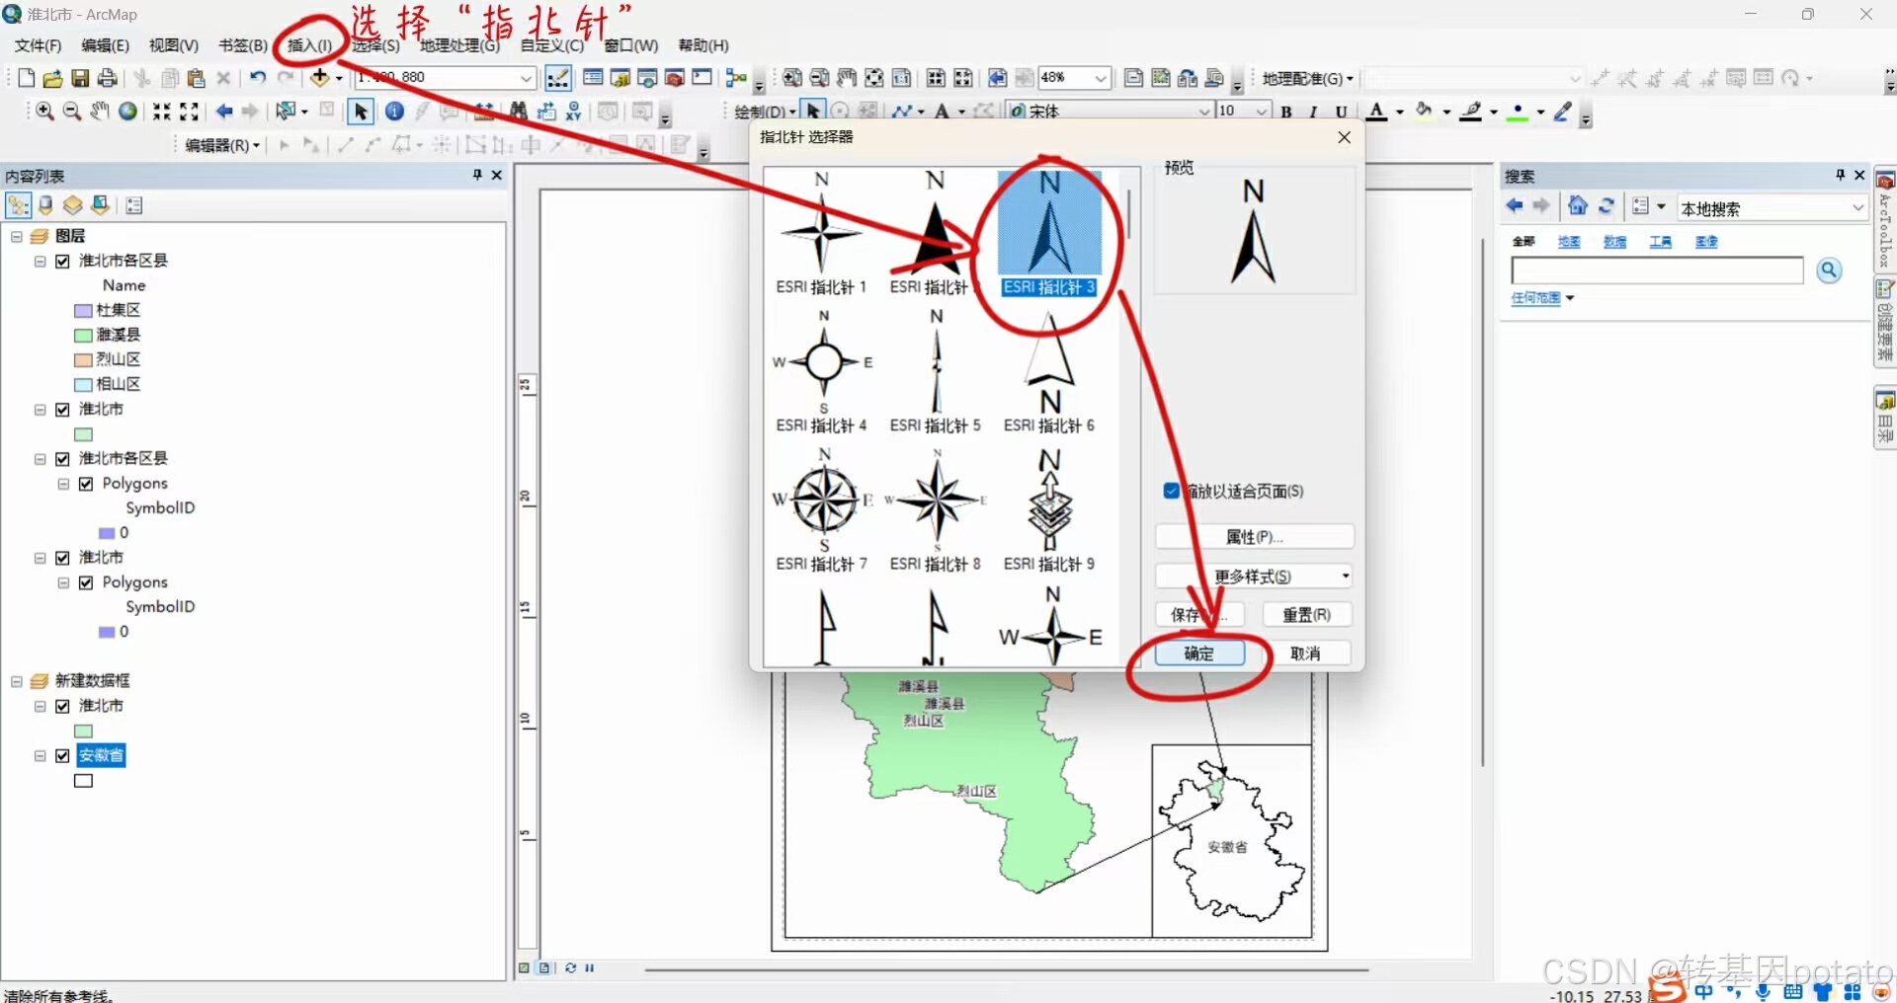
Task: Confirm with the 确定 button
Action: 1199,654
